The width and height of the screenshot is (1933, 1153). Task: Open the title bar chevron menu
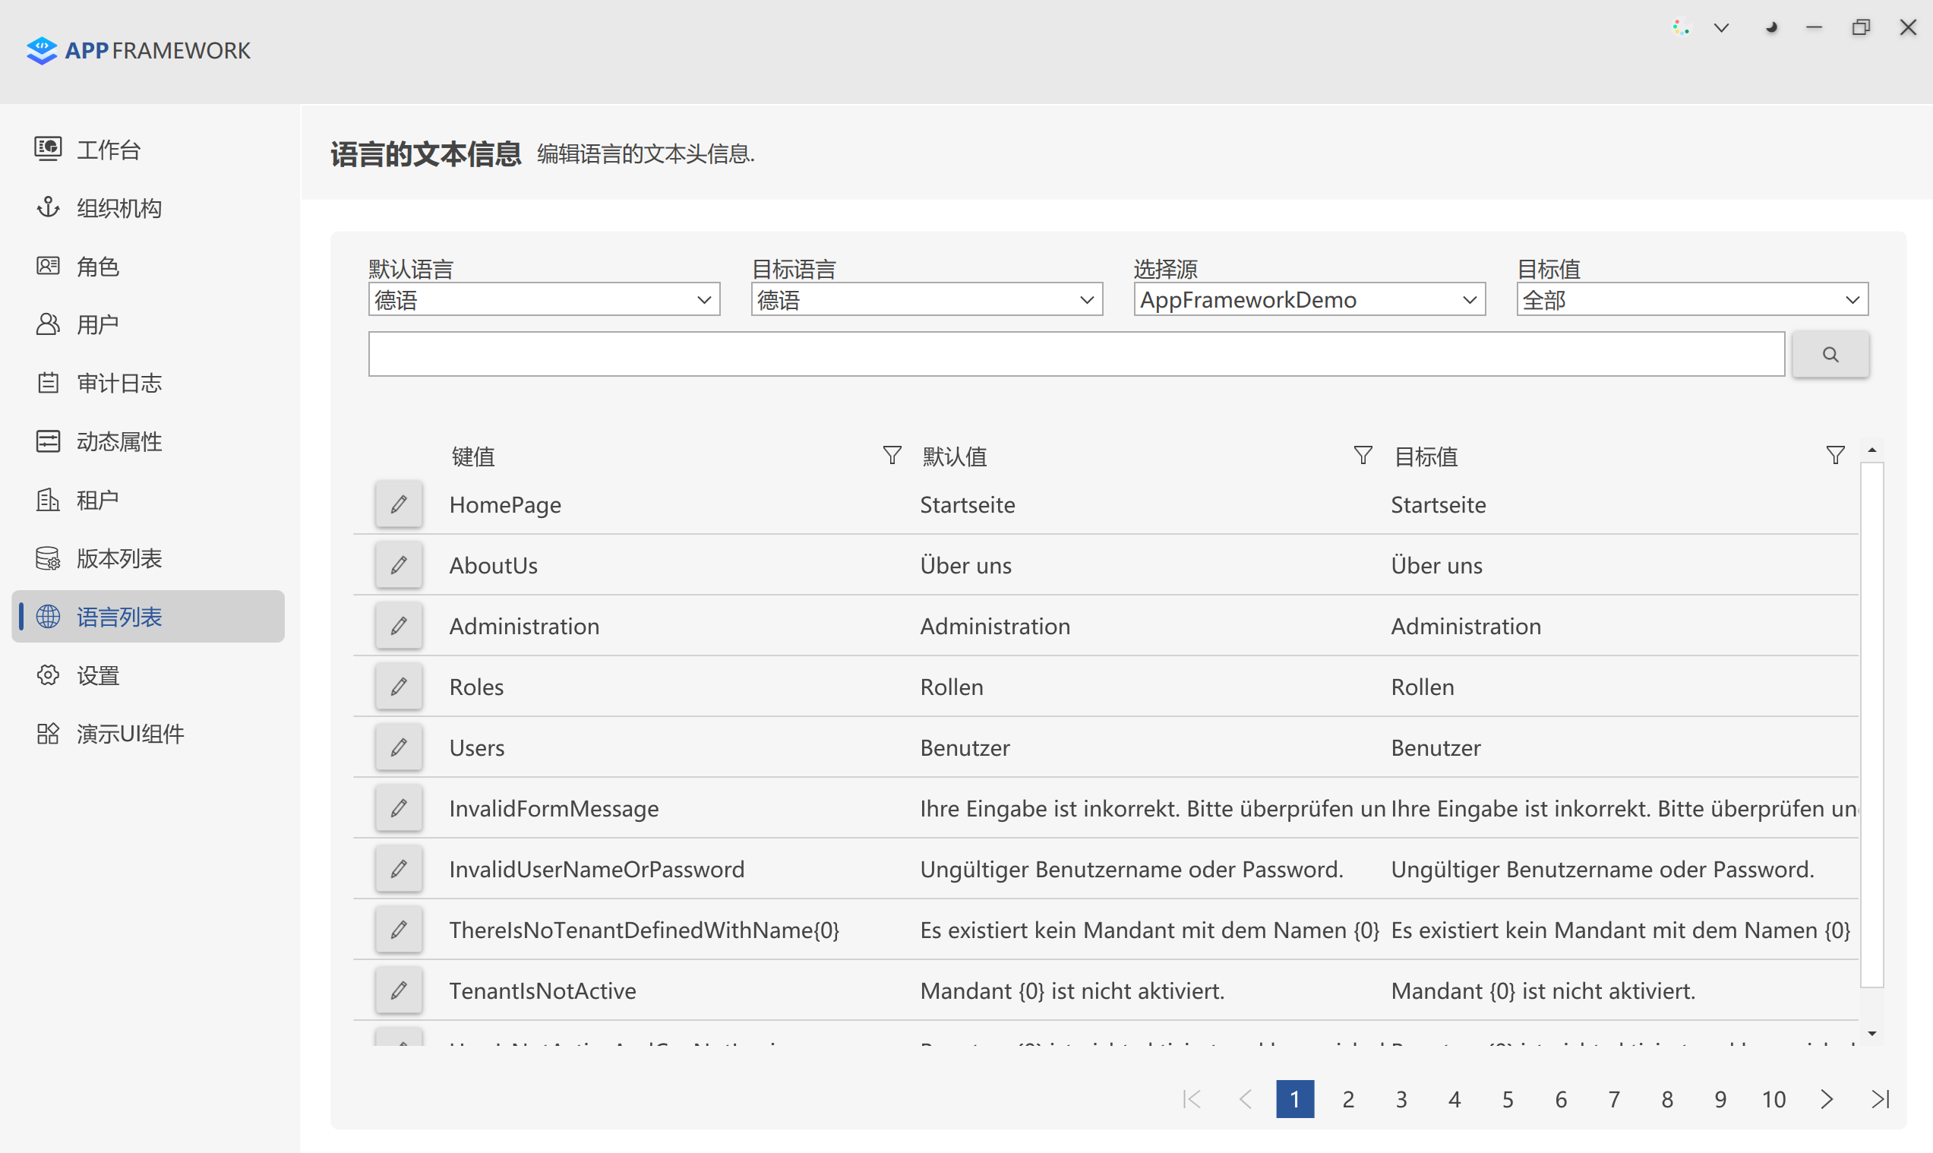click(x=1722, y=28)
